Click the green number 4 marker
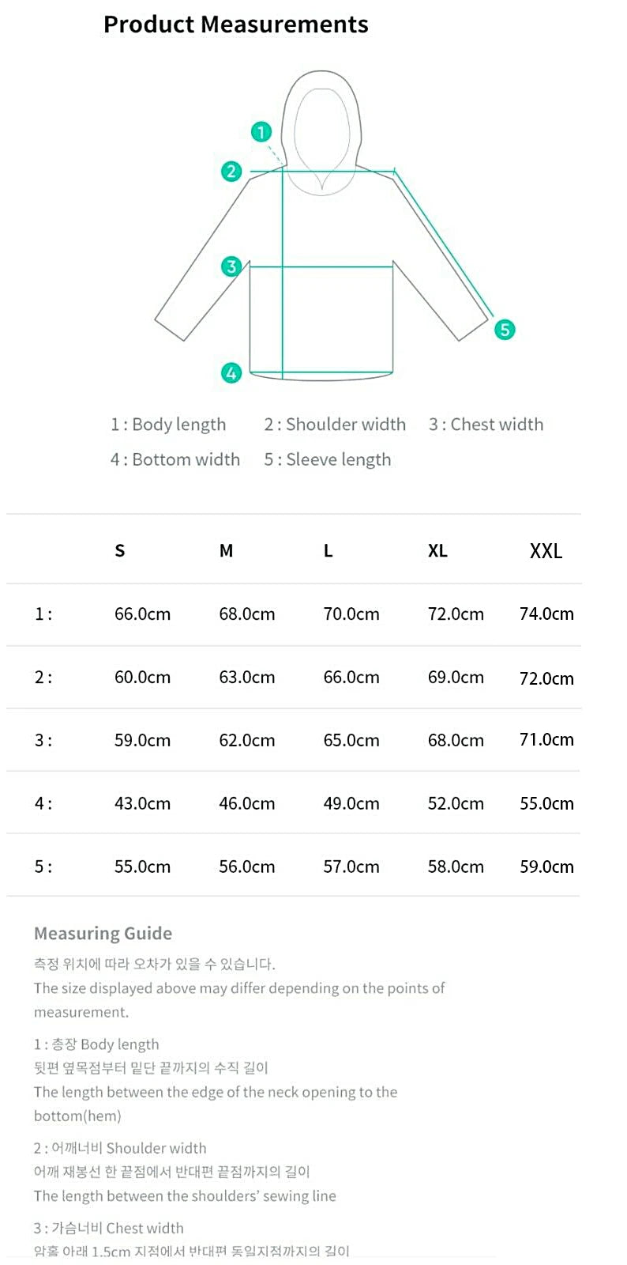 (231, 372)
